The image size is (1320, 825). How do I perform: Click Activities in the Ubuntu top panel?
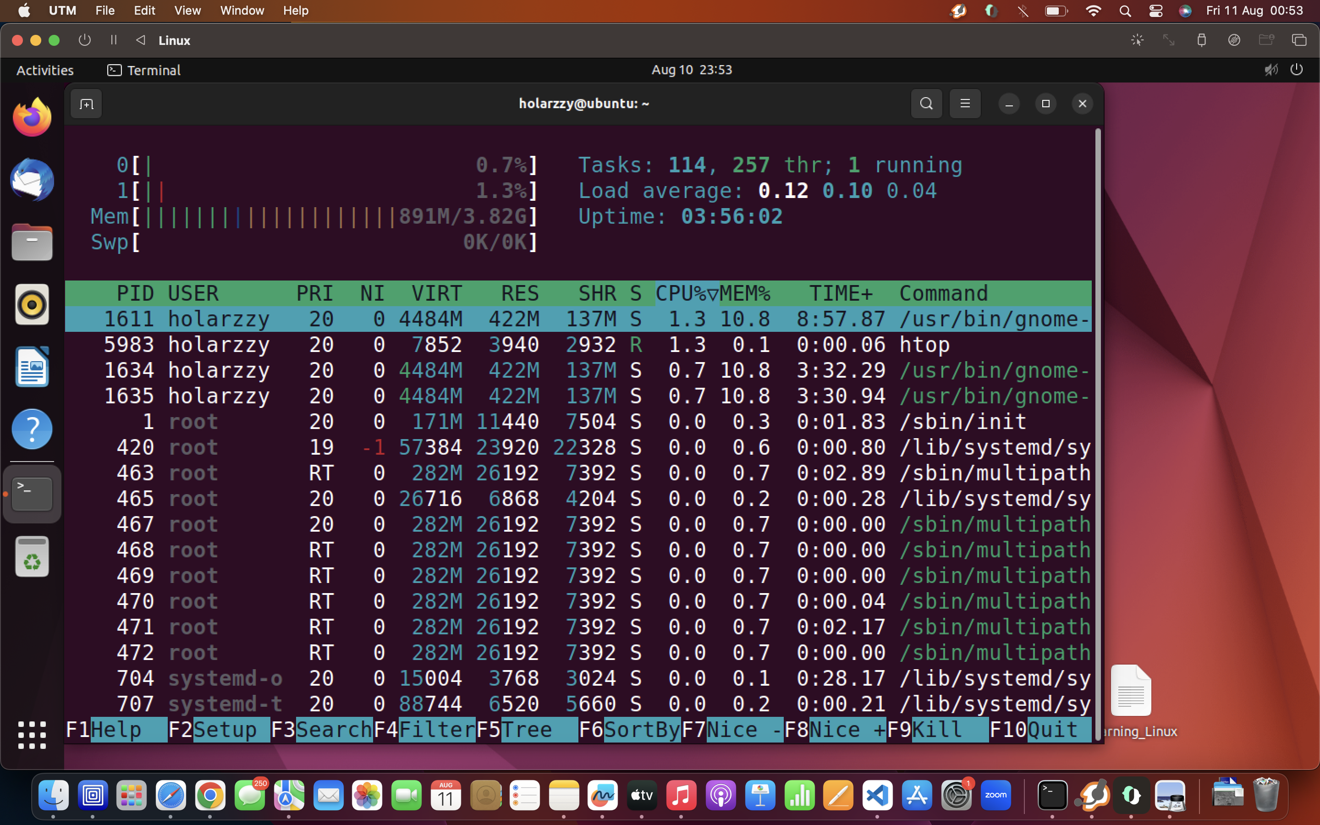tap(45, 70)
